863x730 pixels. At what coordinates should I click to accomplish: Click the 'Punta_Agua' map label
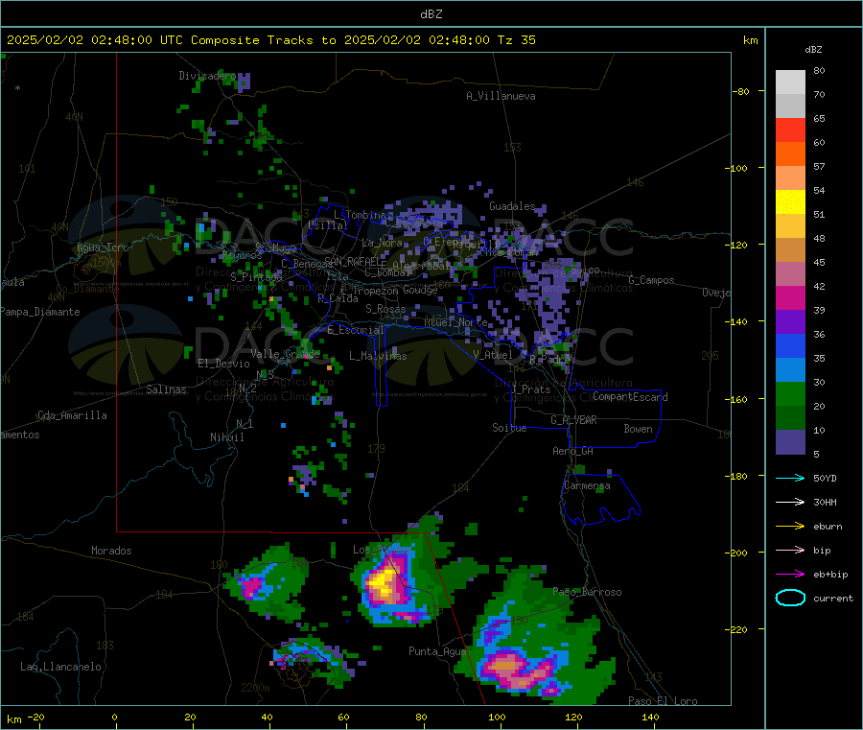[x=437, y=651]
